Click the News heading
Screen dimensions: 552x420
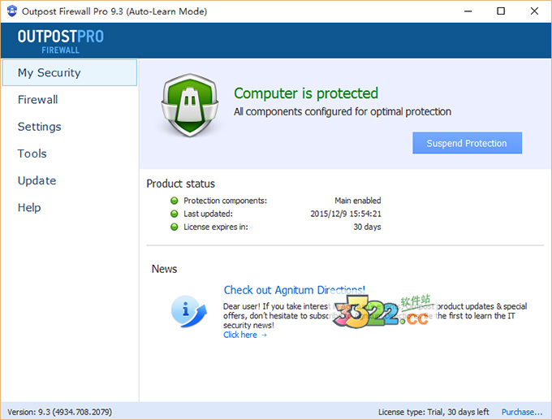coord(165,269)
